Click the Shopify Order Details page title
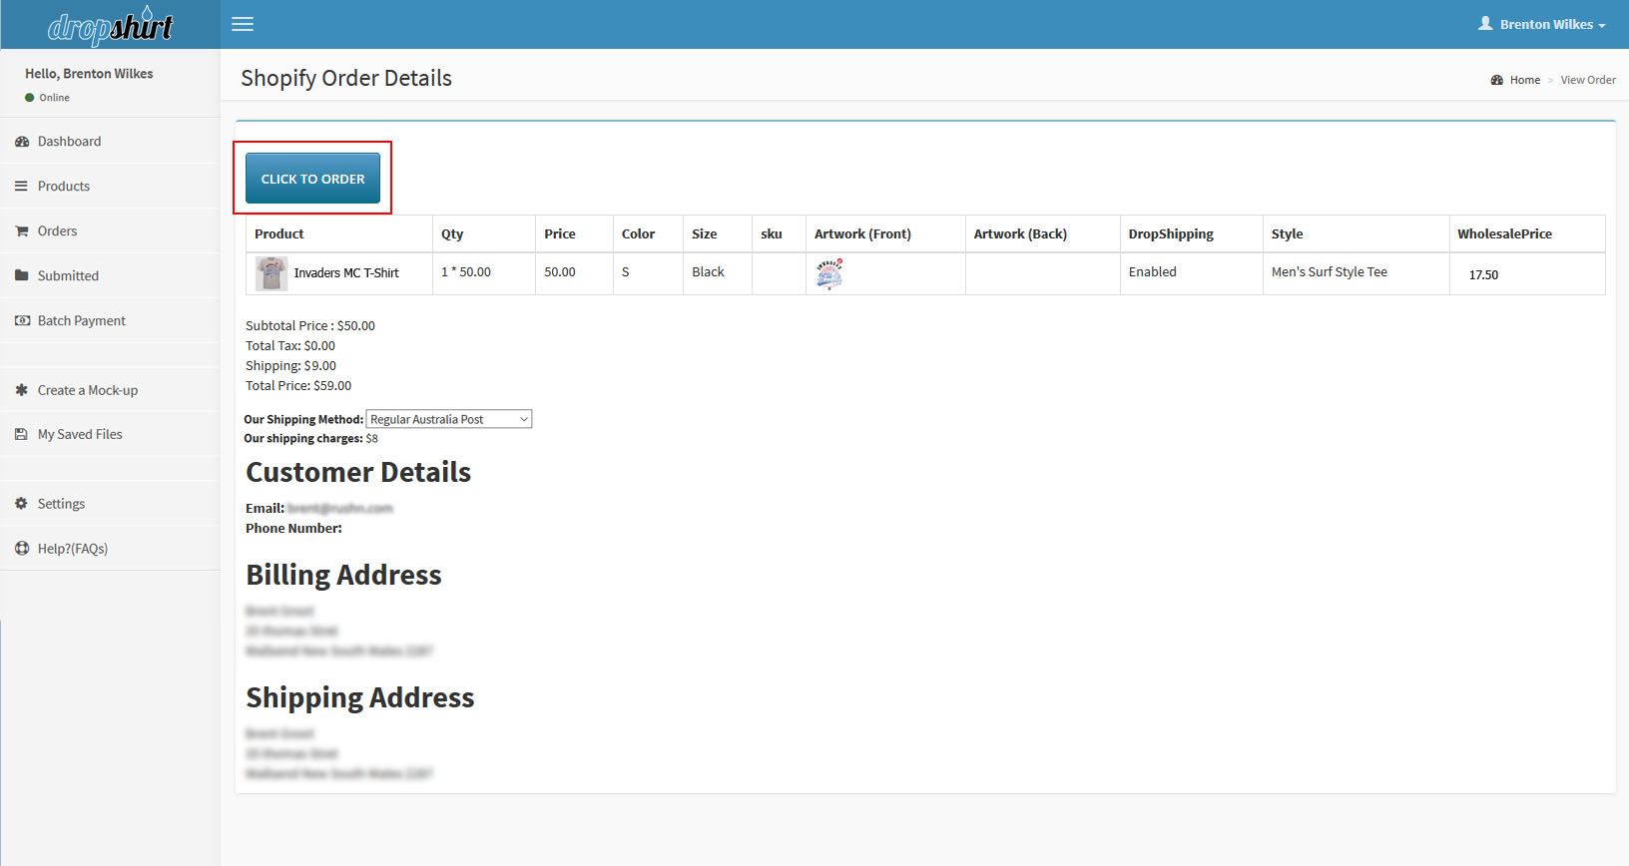Viewport: 1629px width, 866px height. click(x=346, y=78)
